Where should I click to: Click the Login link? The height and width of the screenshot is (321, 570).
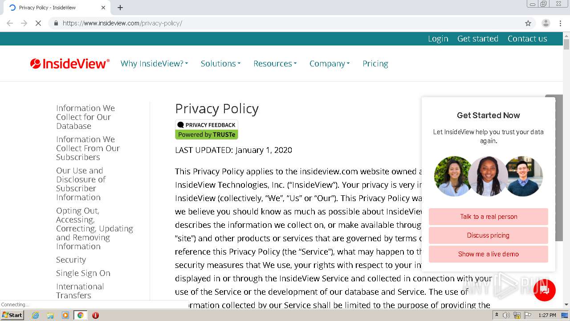tap(438, 39)
